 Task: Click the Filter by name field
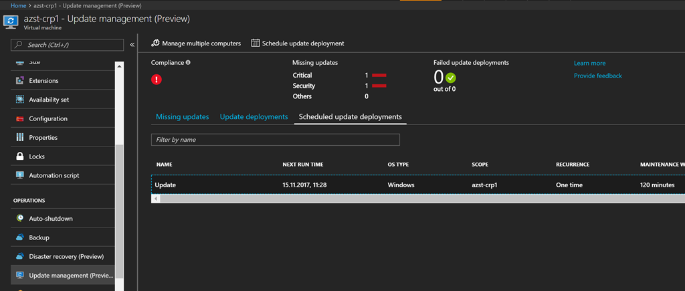click(x=275, y=140)
